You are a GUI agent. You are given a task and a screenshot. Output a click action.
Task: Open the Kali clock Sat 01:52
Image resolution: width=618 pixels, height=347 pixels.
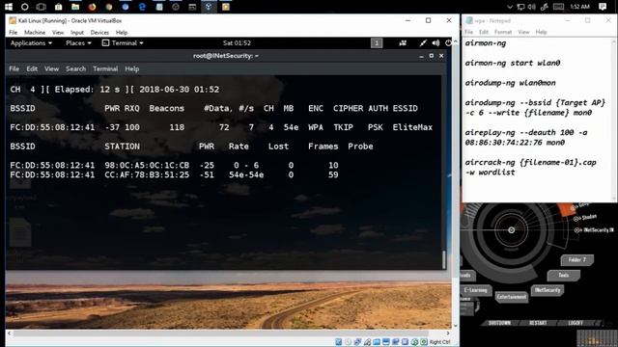pos(237,42)
